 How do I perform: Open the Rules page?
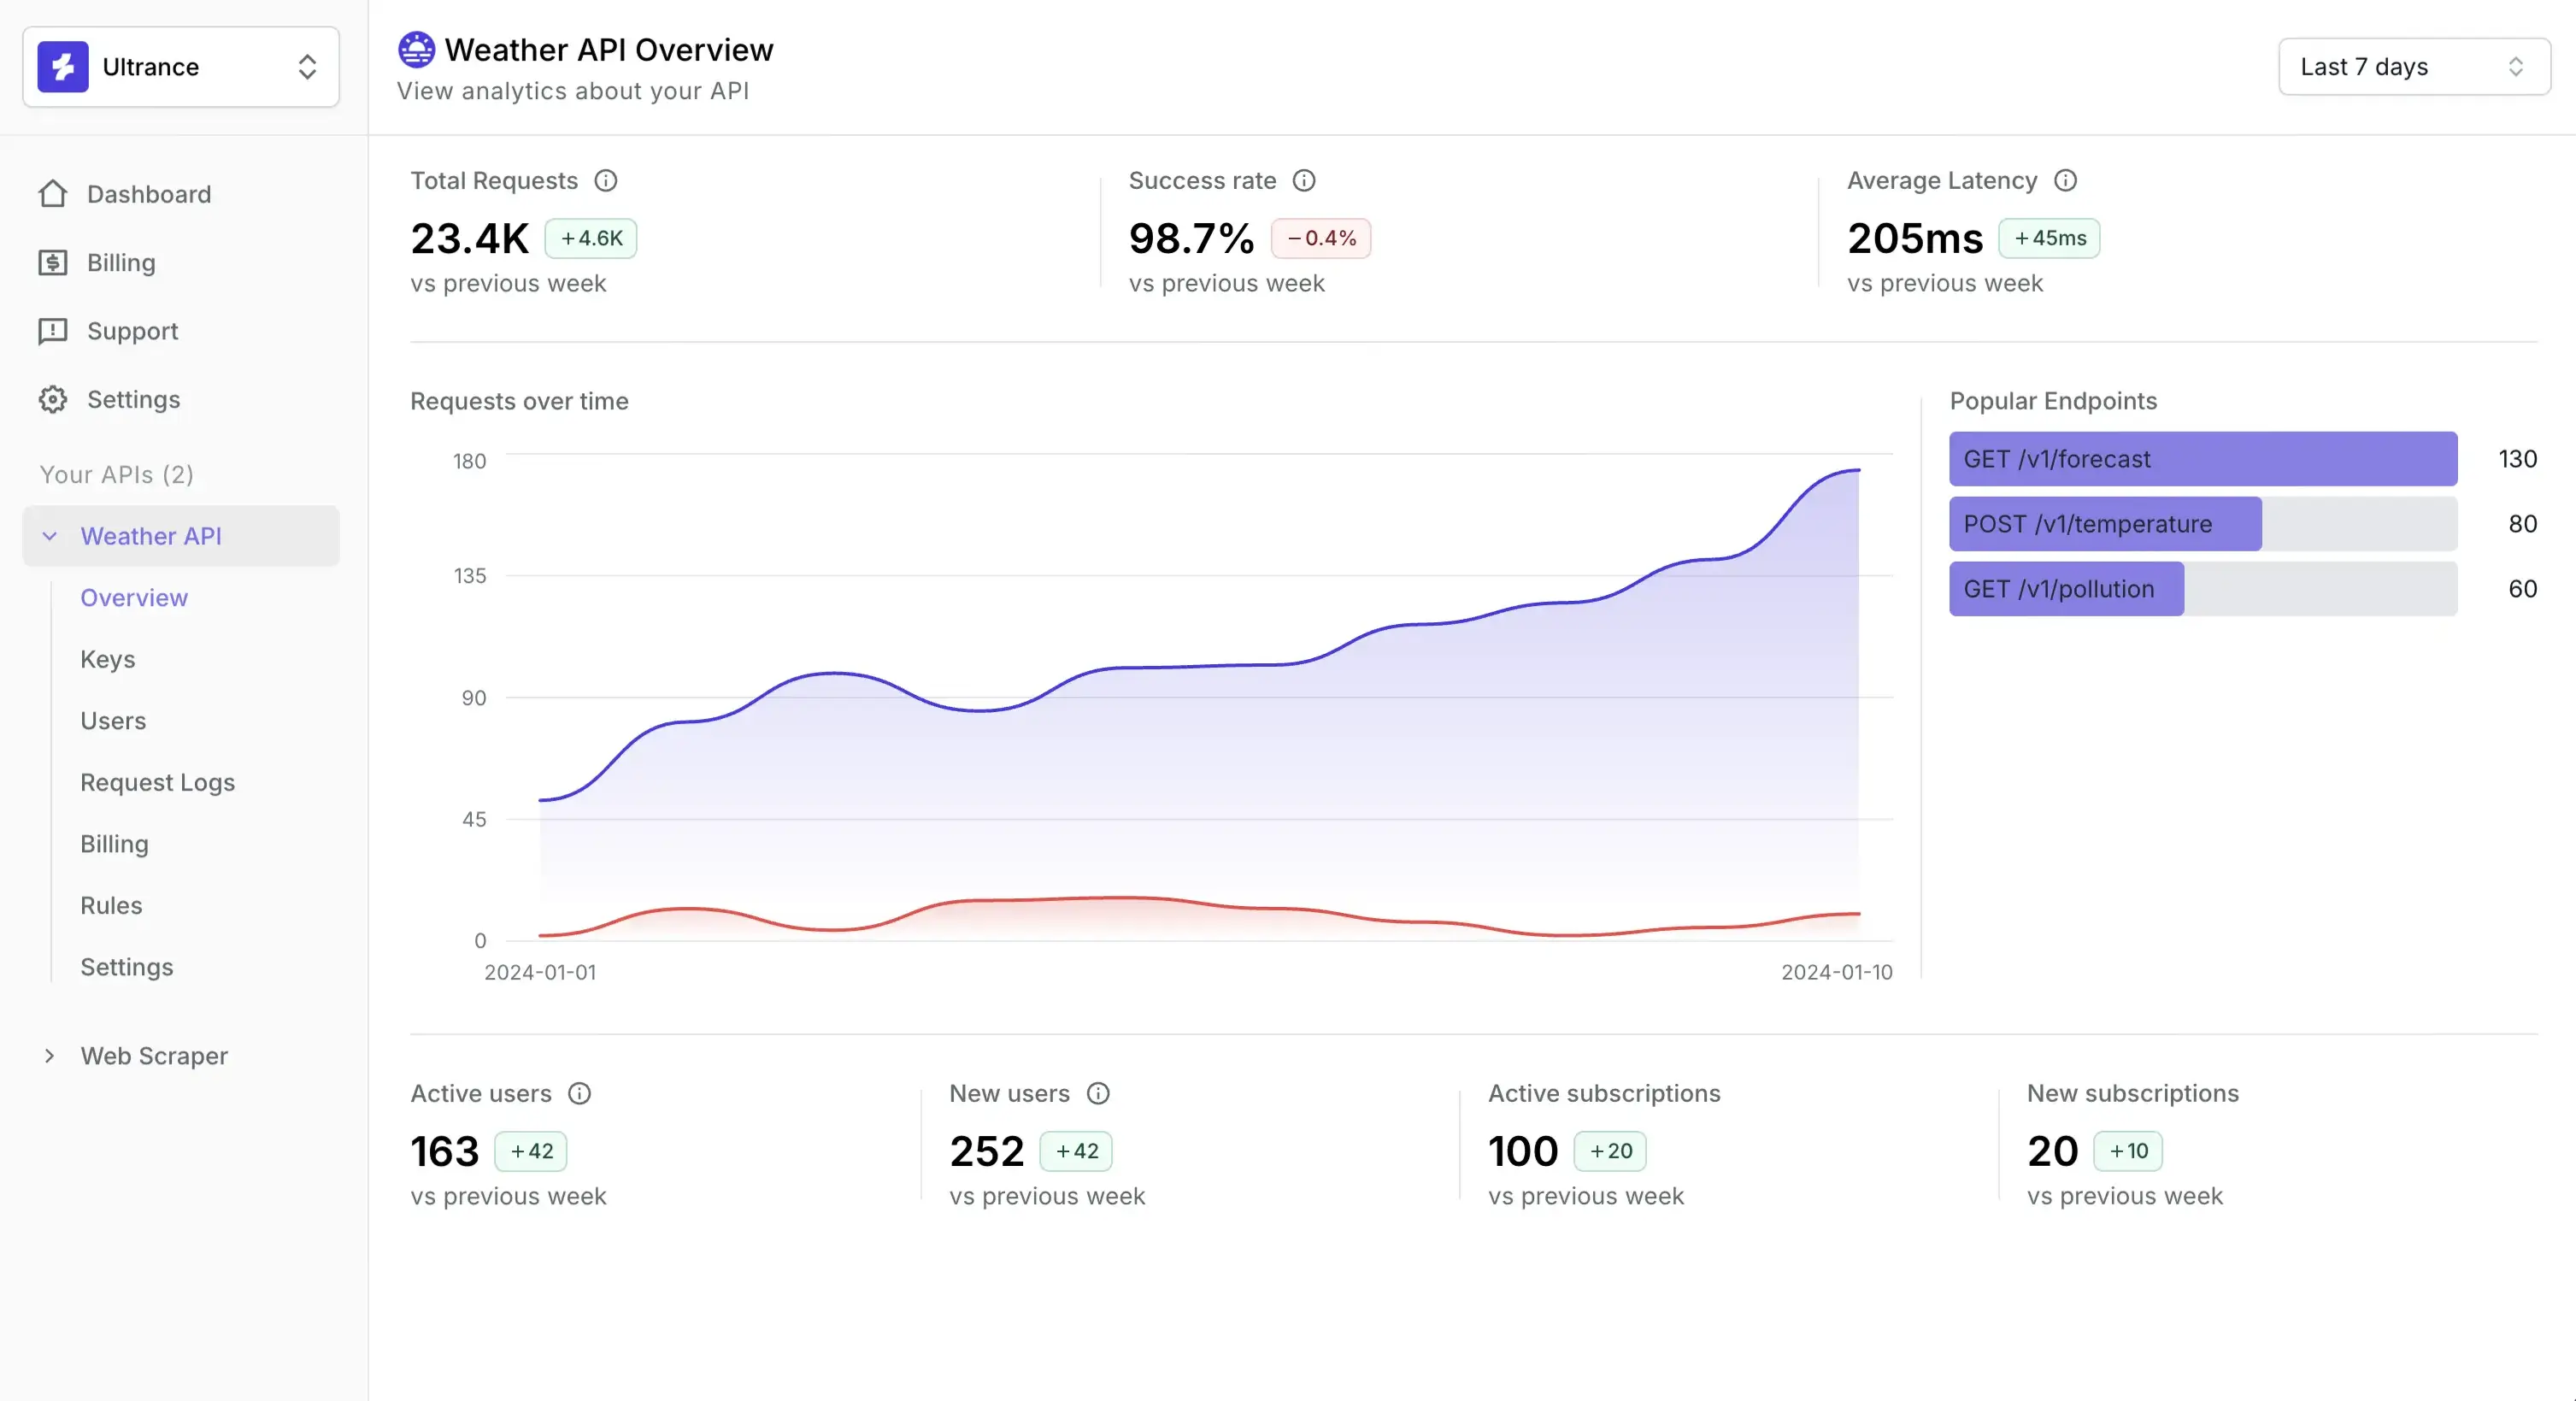point(110,905)
